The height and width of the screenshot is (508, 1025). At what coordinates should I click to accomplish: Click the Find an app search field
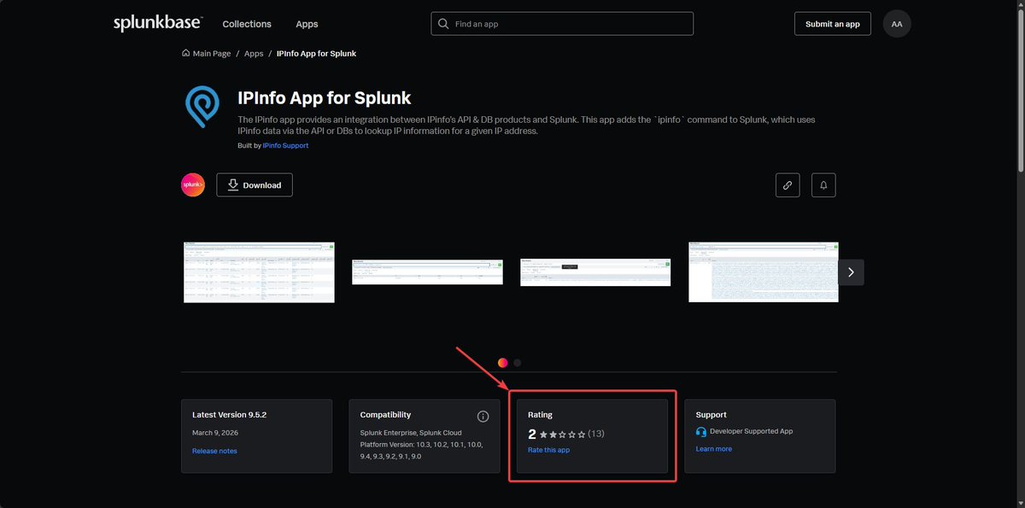562,24
